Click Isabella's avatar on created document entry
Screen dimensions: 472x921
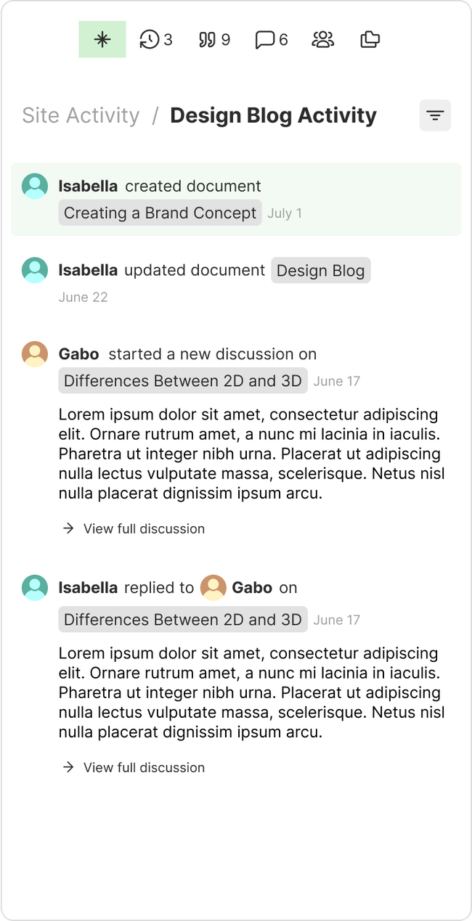coord(35,187)
